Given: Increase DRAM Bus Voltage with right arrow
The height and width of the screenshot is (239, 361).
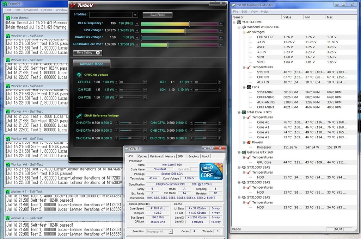Looking at the screenshot, I should tap(221, 38).
